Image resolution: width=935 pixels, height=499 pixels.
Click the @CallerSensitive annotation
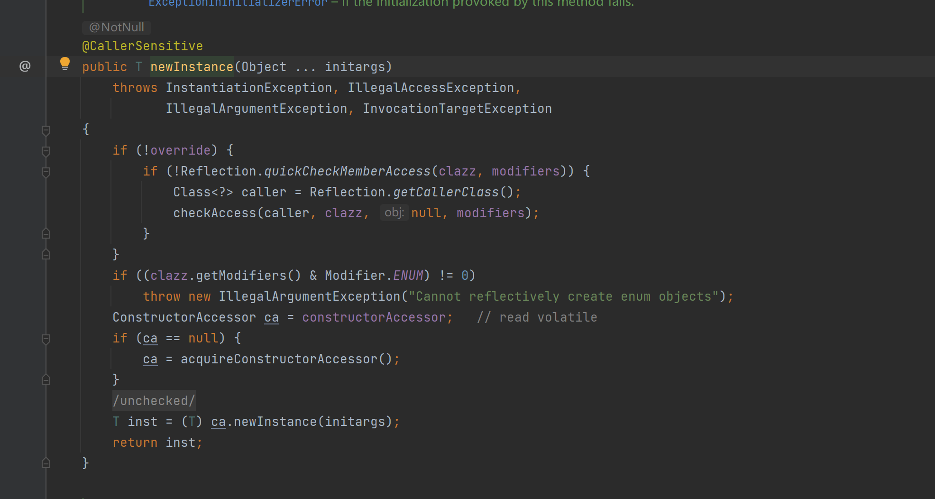[x=143, y=46]
